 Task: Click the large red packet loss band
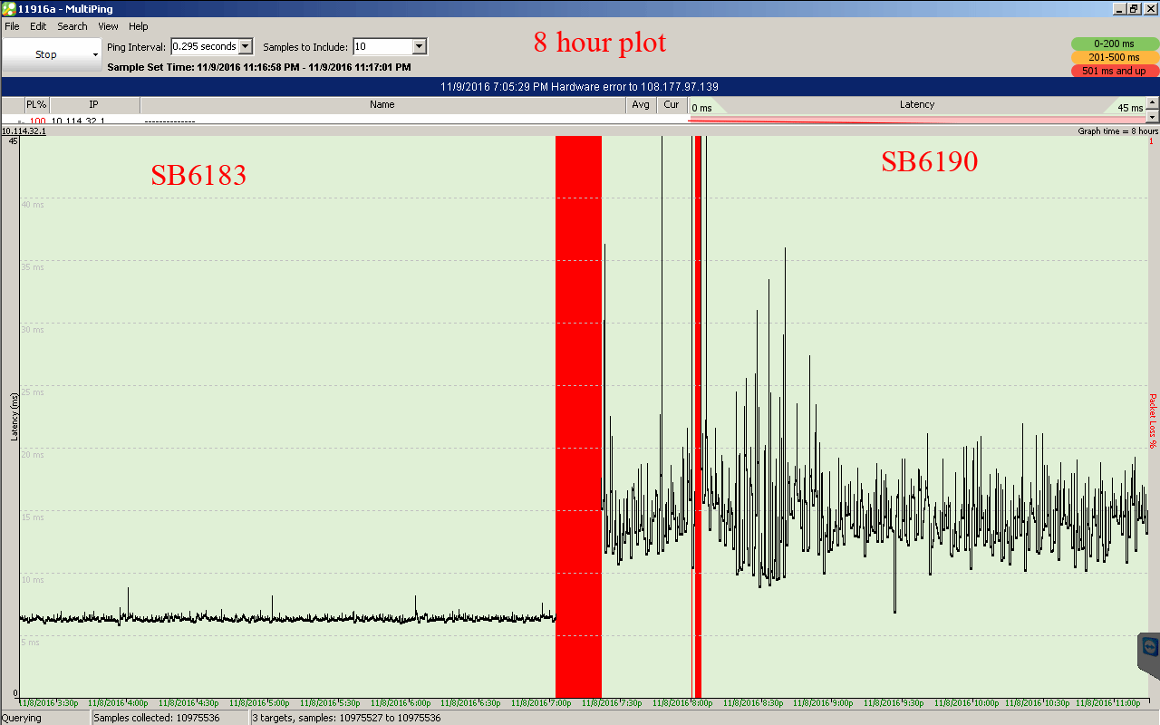pos(578,417)
